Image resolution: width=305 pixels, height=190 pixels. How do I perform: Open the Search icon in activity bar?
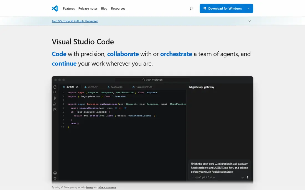pos(55,93)
